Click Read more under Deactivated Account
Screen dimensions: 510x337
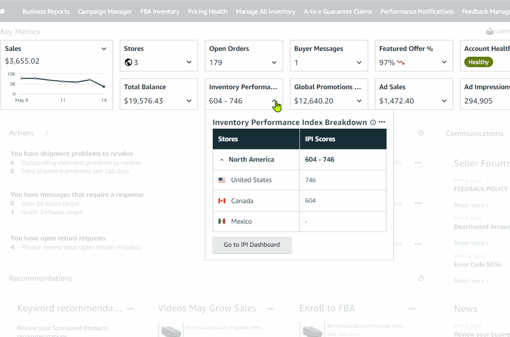pos(471,243)
